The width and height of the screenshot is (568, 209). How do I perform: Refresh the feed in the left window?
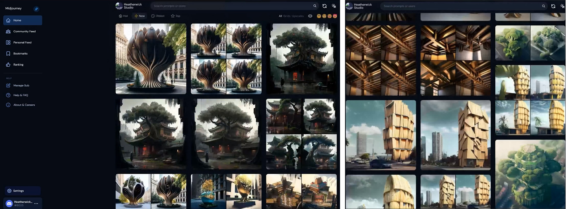pyautogui.click(x=324, y=6)
